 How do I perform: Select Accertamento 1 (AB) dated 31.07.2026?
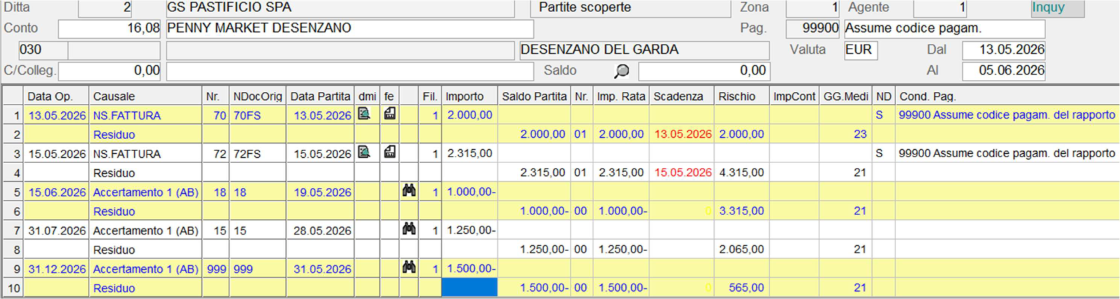145,230
